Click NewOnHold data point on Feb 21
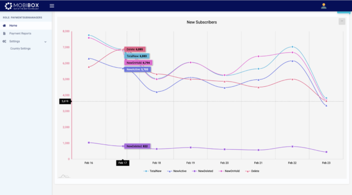 click(x=259, y=56)
